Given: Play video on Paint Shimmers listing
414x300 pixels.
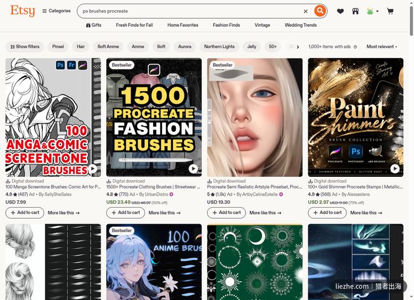Looking at the screenshot, I should point(395,169).
